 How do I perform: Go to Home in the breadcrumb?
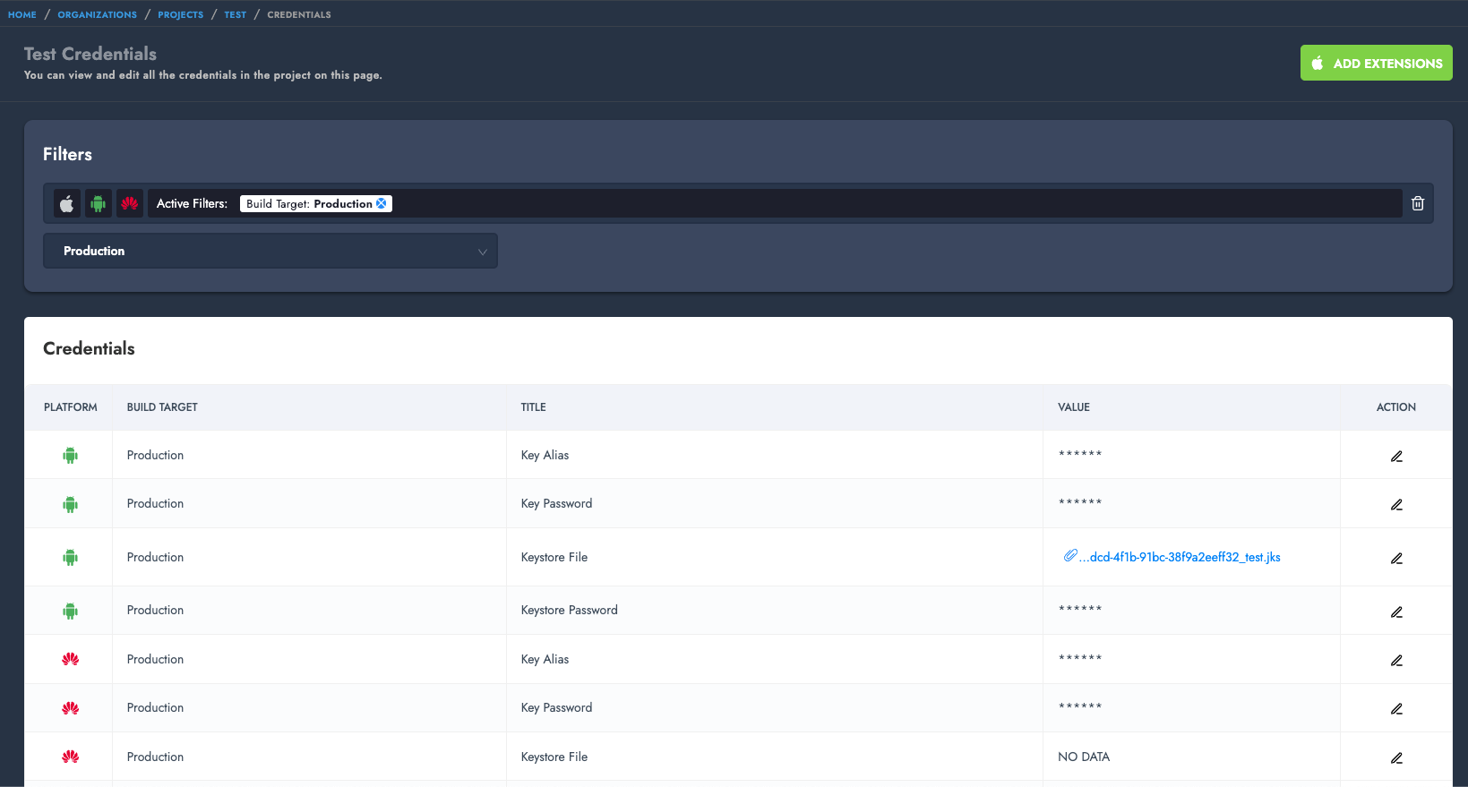(22, 14)
